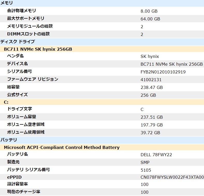Select battery serial value 5105
The image size is (204, 196).
[x=146, y=170]
